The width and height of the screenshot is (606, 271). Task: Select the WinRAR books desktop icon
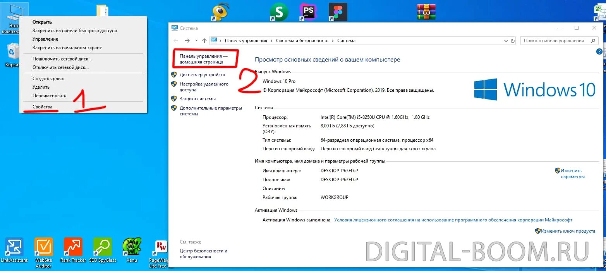tap(426, 12)
